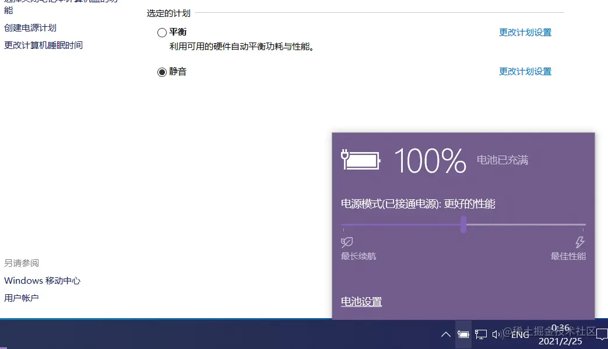Image resolution: width=608 pixels, height=349 pixels.
Task: Expand hidden tray icons with the chevron
Action: (x=445, y=334)
